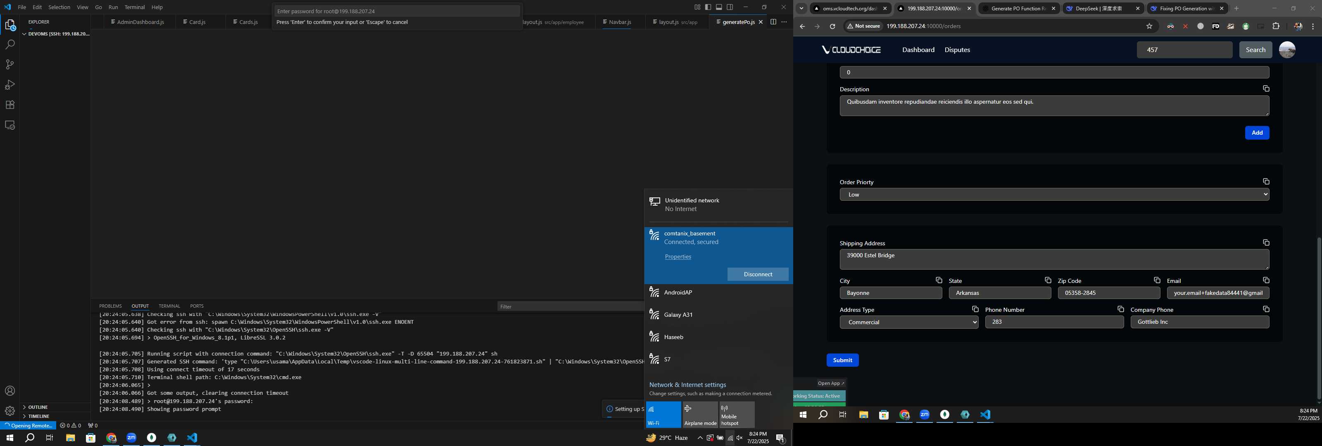Image resolution: width=1322 pixels, height=446 pixels.
Task: Go back in Chrome browser
Action: [x=802, y=27]
